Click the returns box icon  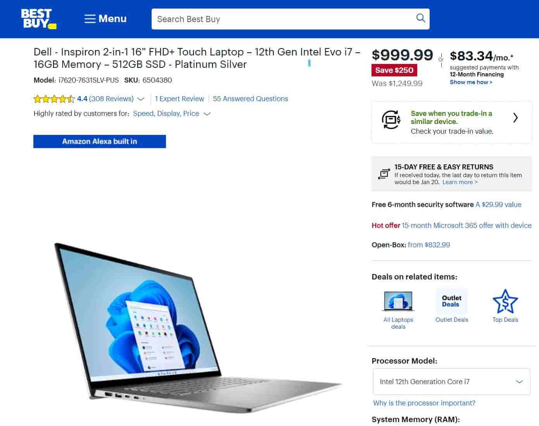click(x=384, y=174)
